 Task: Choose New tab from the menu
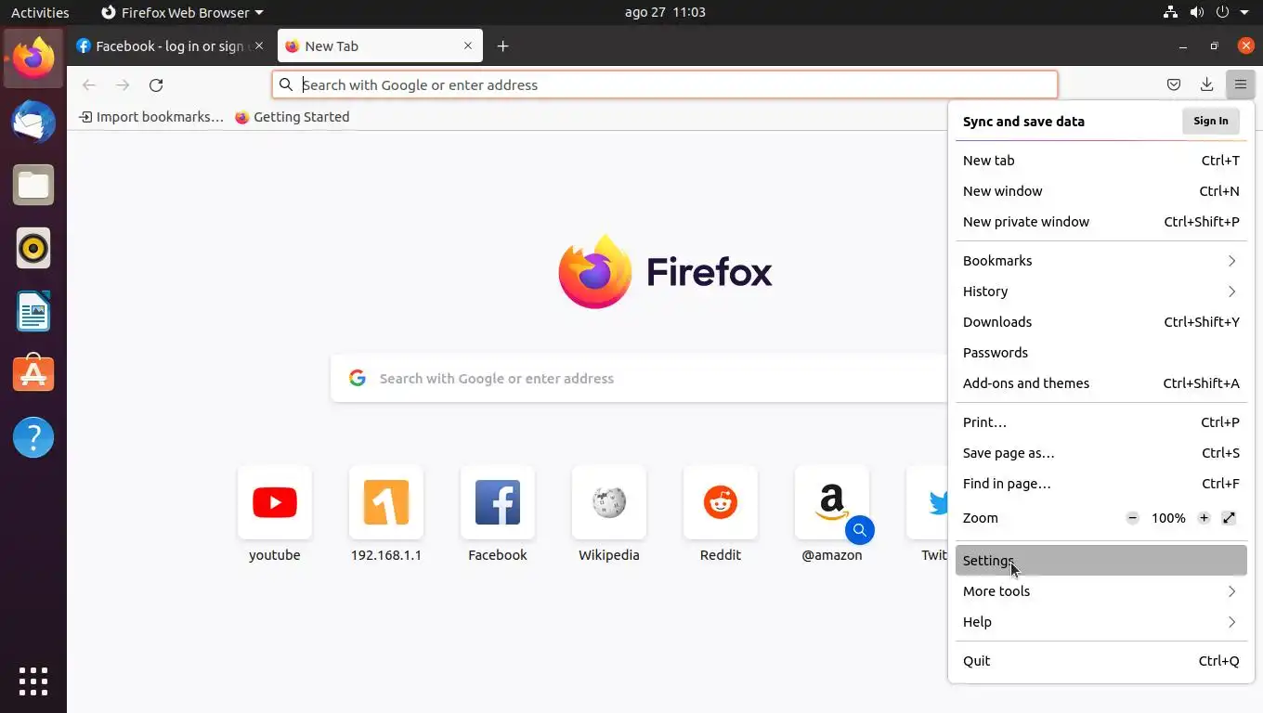coord(1101,161)
